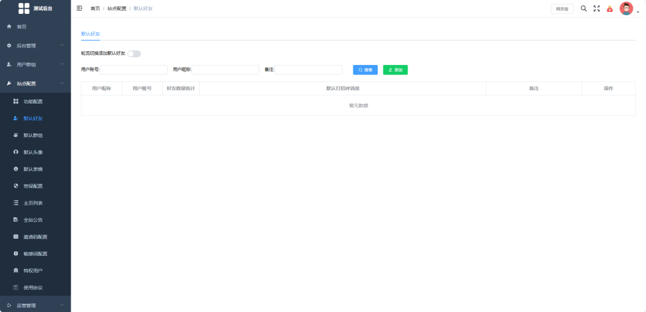Open search via the magnifier icon
Image resolution: width=646 pixels, height=312 pixels.
pos(584,8)
